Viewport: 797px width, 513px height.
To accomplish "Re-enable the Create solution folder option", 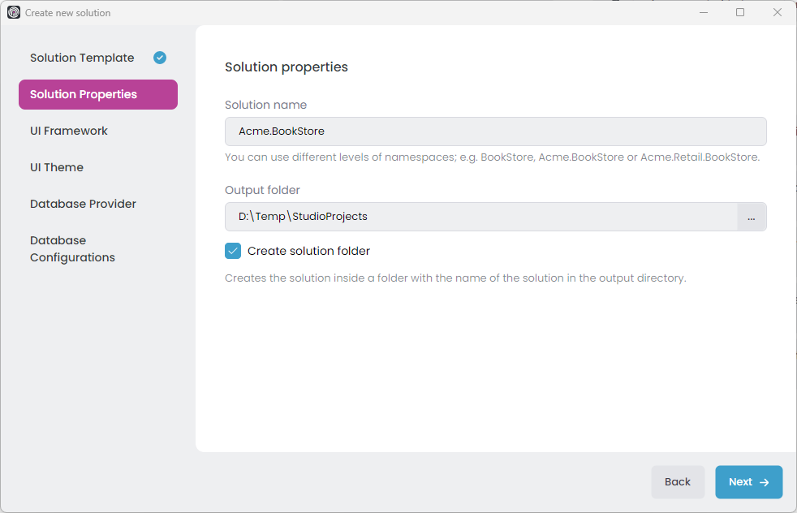I will pos(233,251).
